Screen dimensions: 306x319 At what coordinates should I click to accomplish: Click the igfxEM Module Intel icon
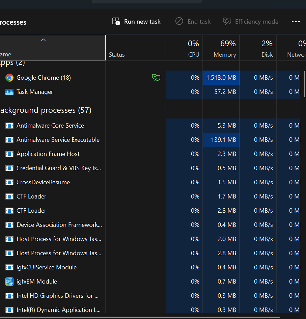click(x=9, y=282)
